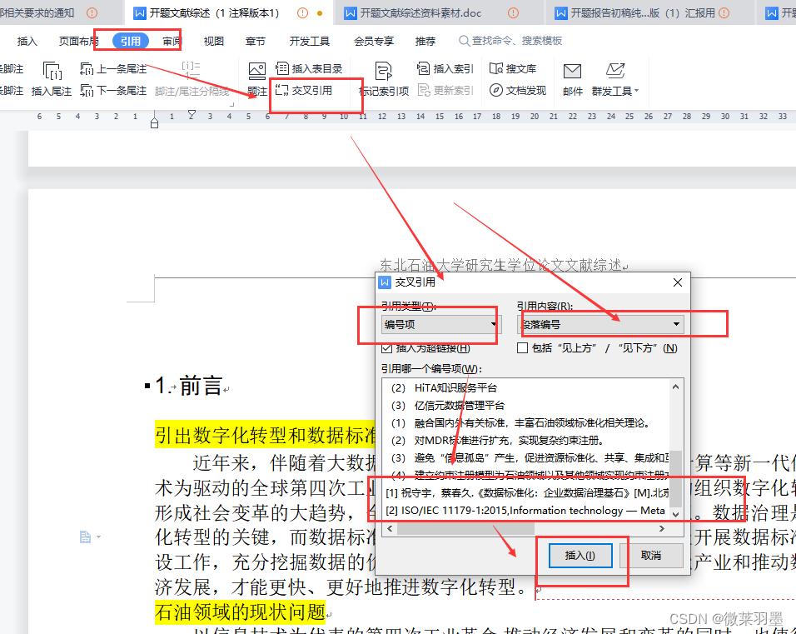The image size is (796, 634).
Task: Click the footnote dialog launcher corner icon
Action: point(232,104)
